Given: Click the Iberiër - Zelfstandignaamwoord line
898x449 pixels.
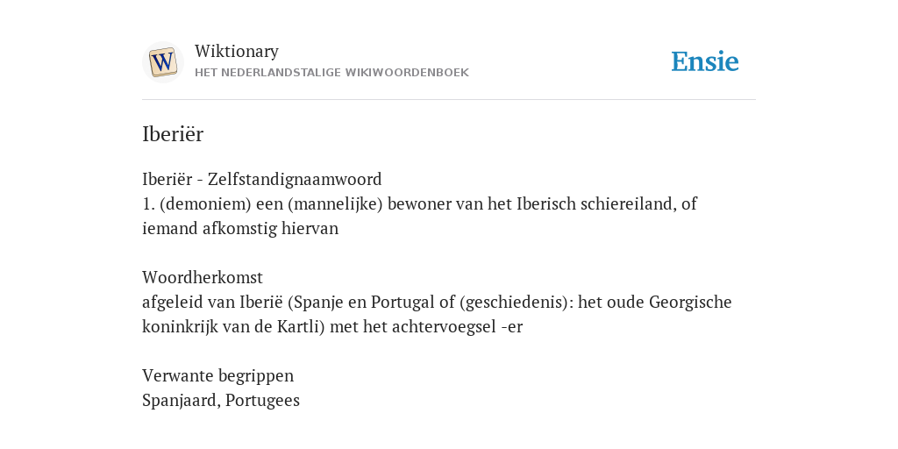Looking at the screenshot, I should (x=261, y=179).
